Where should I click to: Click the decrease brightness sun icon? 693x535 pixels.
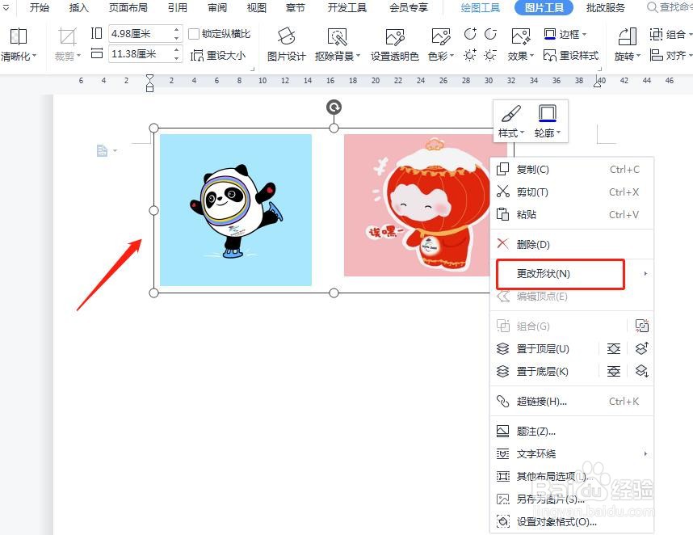pyautogui.click(x=490, y=55)
